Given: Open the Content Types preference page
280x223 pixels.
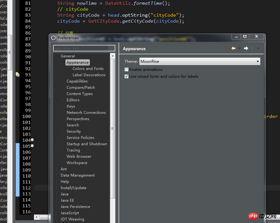Looking at the screenshot, I should (x=80, y=94).
